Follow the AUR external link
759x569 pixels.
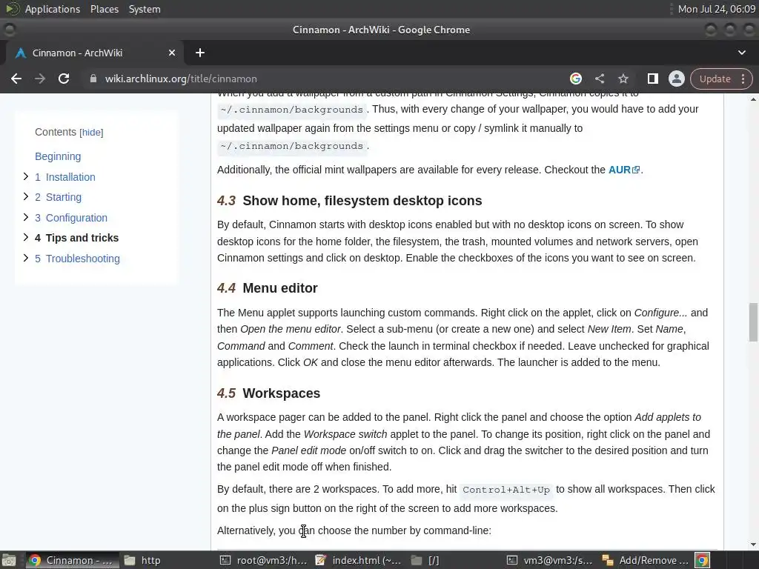(624, 170)
